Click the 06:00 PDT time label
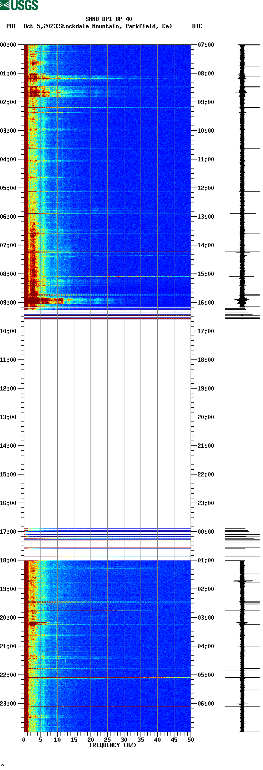 tap(9, 217)
